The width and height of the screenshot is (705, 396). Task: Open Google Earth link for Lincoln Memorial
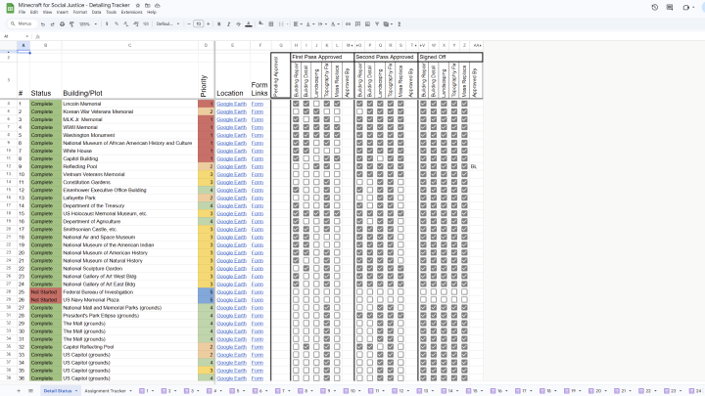[231, 104]
